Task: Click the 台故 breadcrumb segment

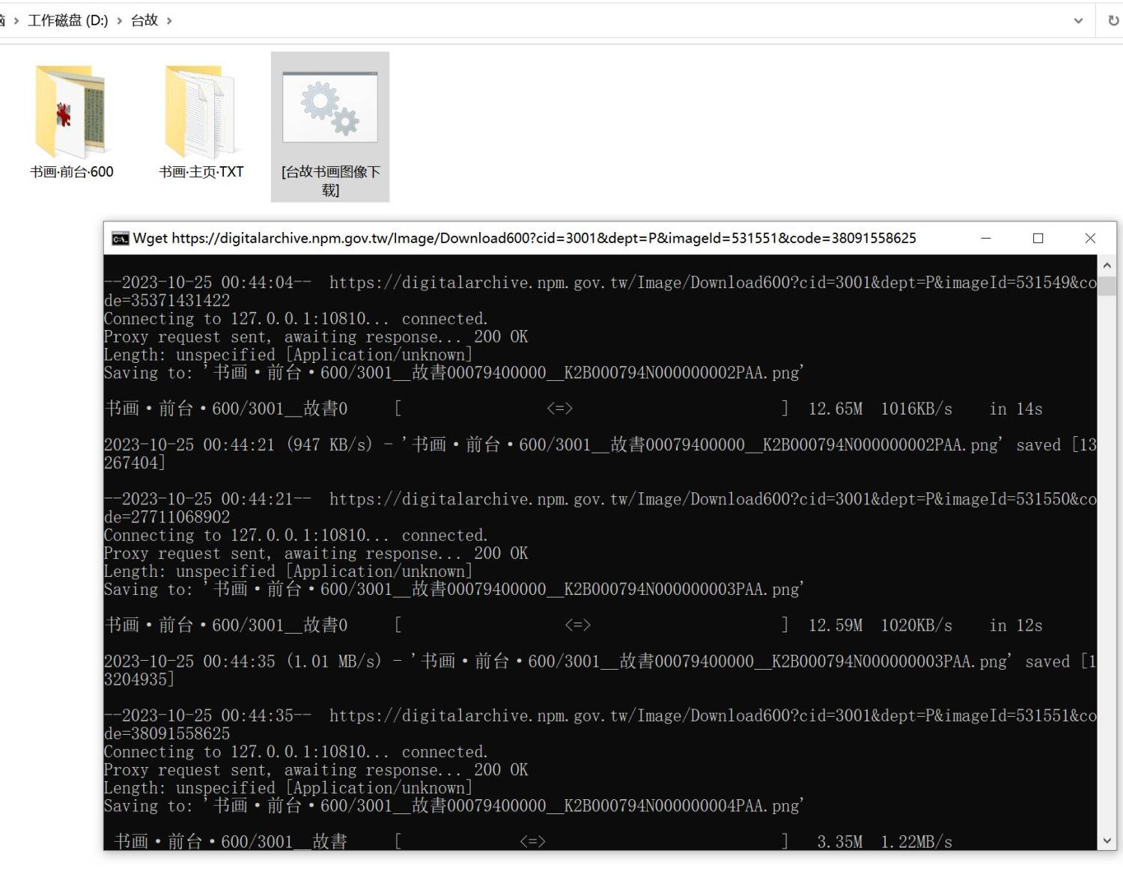Action: click(x=144, y=21)
